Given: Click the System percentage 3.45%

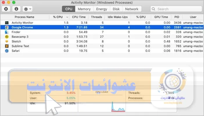Looking at the screenshot, I should tap(71, 93).
